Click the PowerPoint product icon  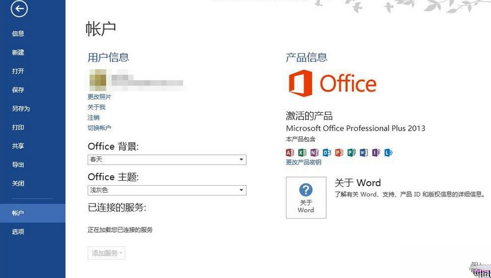click(x=339, y=153)
